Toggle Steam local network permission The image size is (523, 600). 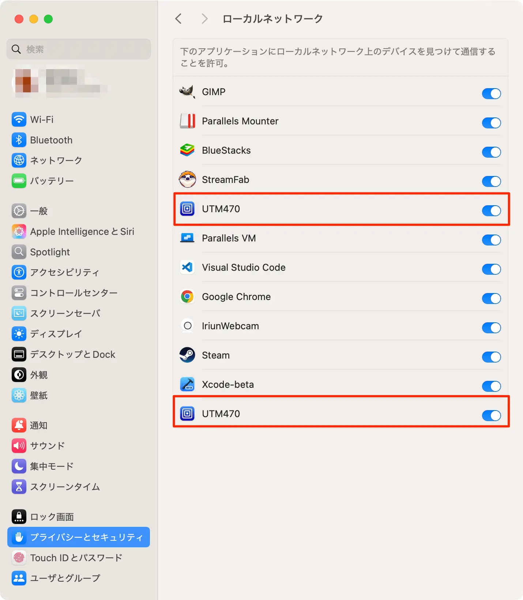click(x=491, y=357)
